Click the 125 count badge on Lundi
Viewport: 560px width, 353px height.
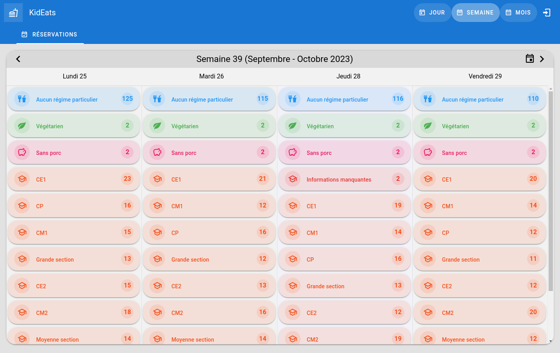(127, 99)
